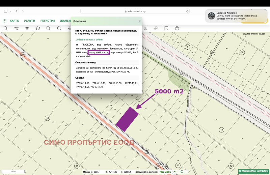Click the search magnifier tool in toolbar
The image size is (270, 175).
click(5, 28)
